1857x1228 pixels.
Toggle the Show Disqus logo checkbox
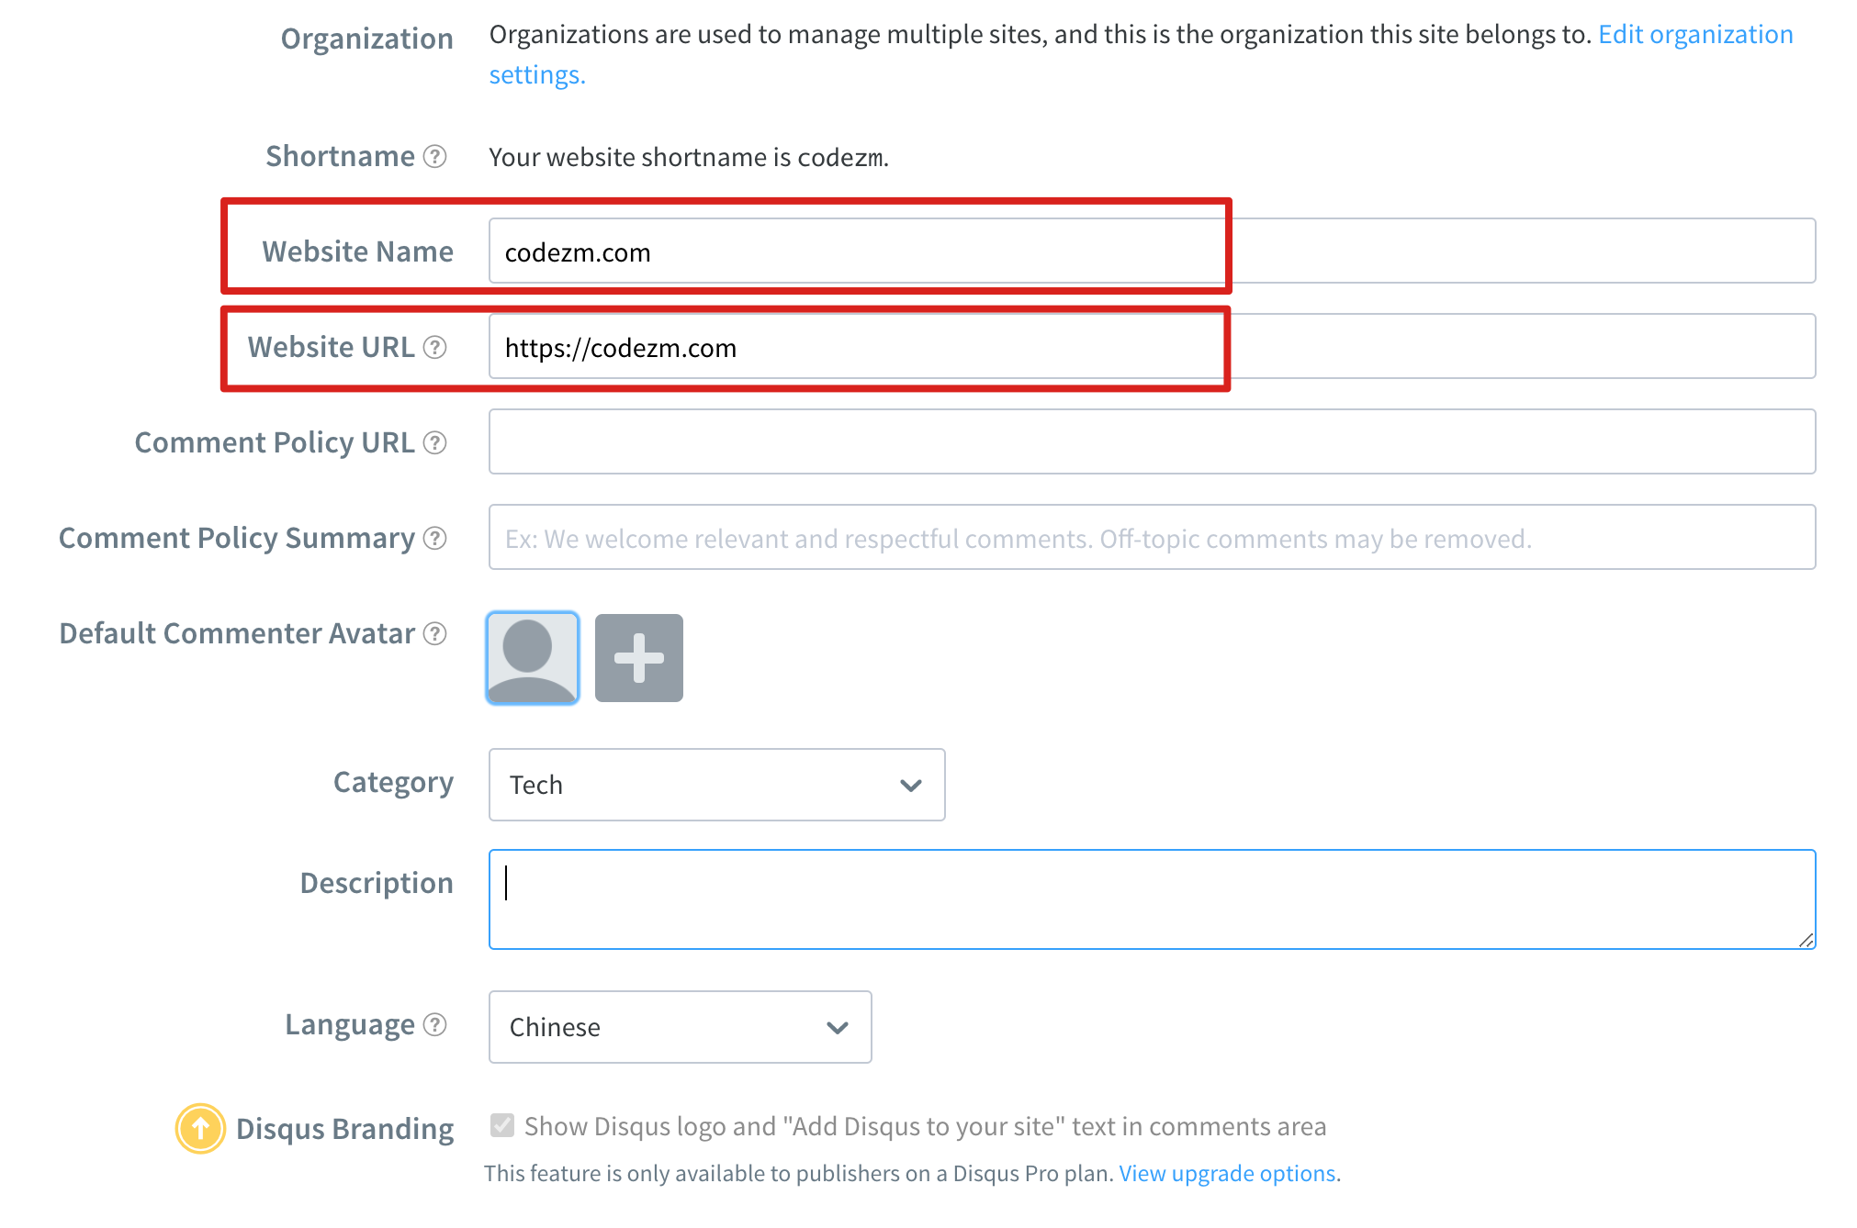tap(502, 1125)
